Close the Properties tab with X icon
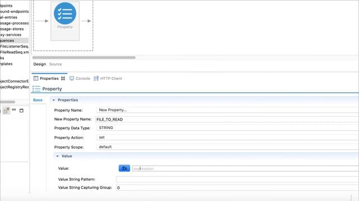Viewport: 359px width, 201px height. pyautogui.click(x=63, y=78)
